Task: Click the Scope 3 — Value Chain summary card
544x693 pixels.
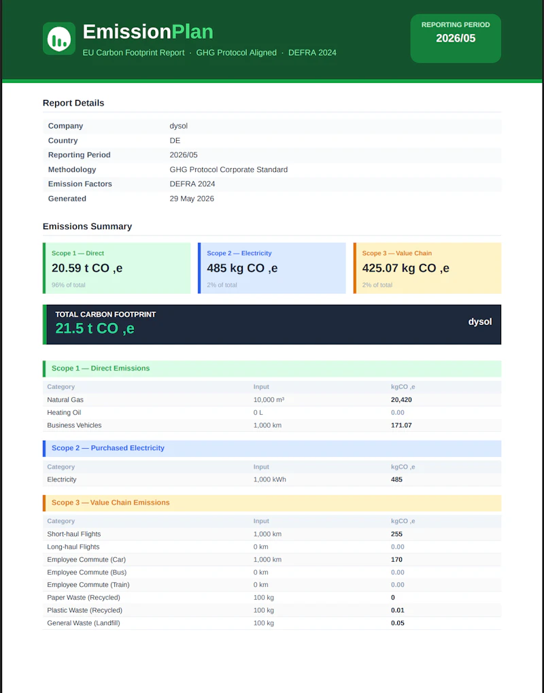Action: (x=427, y=268)
